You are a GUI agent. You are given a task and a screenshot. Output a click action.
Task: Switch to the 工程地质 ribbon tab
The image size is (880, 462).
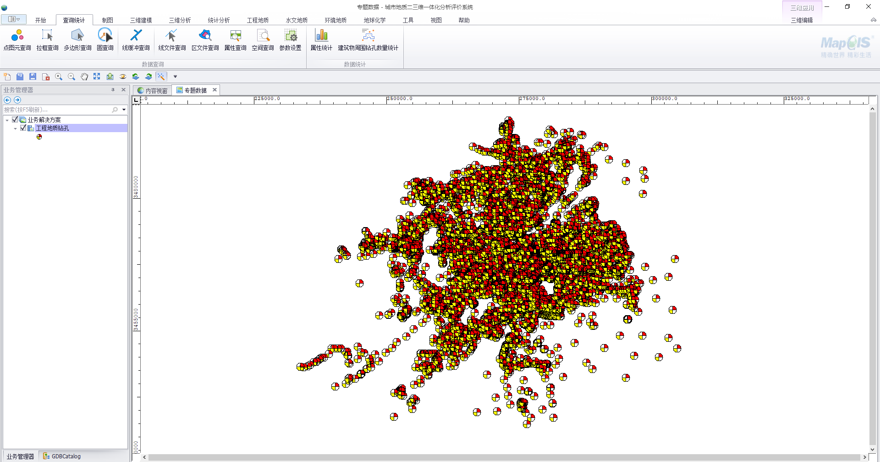[x=258, y=20]
